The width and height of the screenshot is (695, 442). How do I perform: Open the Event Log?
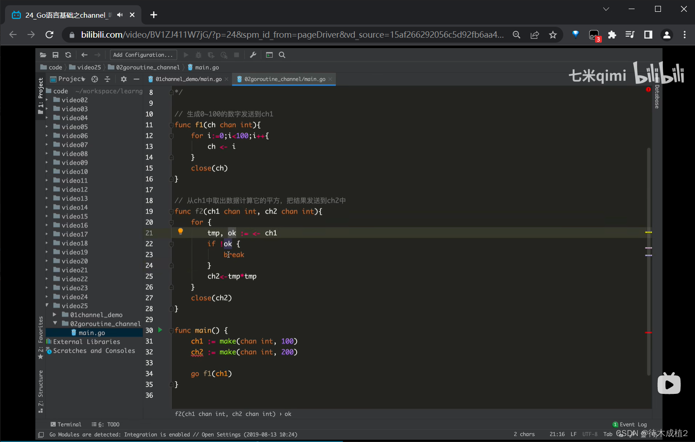coord(630,424)
